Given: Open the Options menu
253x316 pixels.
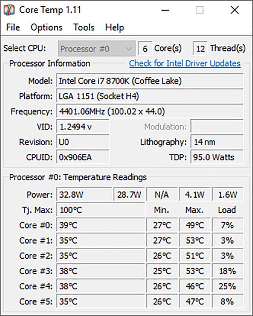Looking at the screenshot, I should (46, 28).
